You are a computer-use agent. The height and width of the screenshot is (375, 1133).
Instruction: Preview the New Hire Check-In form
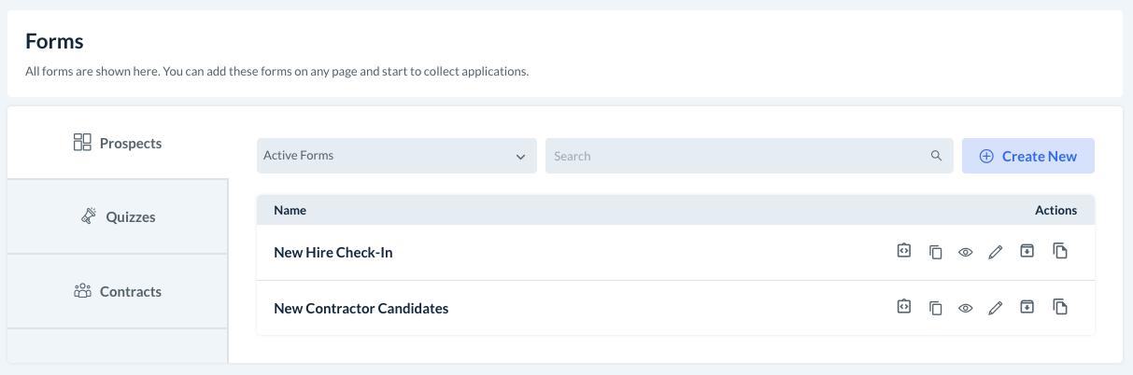(966, 252)
